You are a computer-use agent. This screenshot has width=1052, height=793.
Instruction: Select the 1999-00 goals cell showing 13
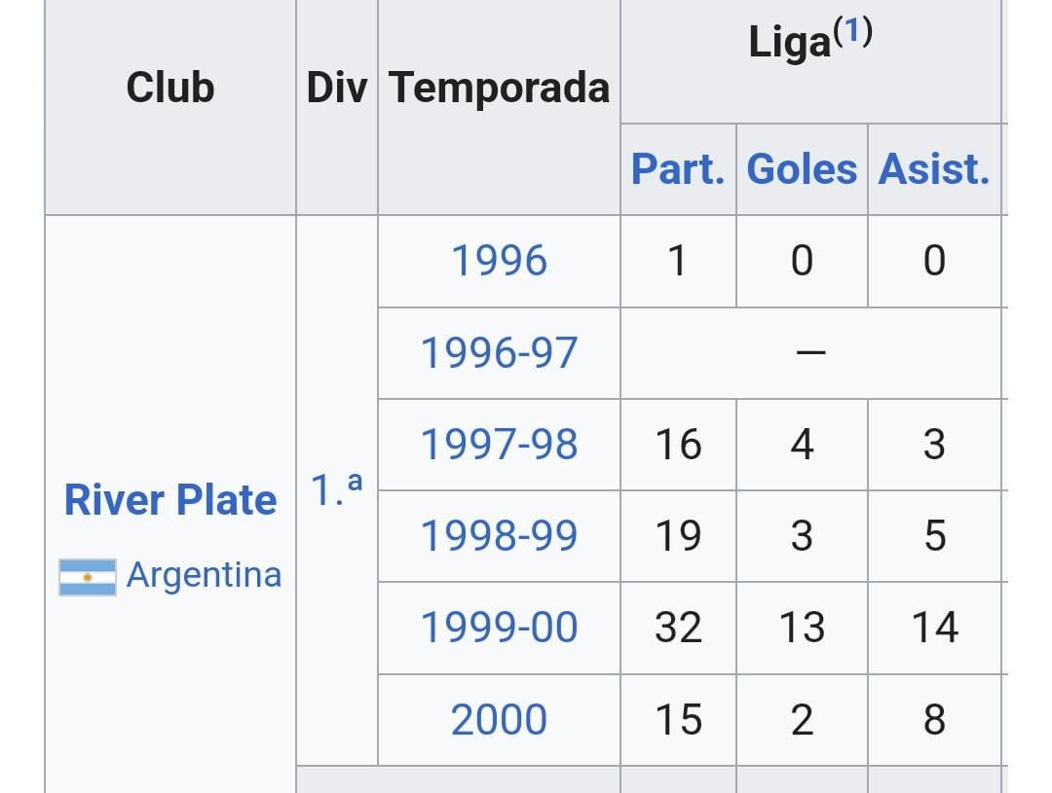802,629
